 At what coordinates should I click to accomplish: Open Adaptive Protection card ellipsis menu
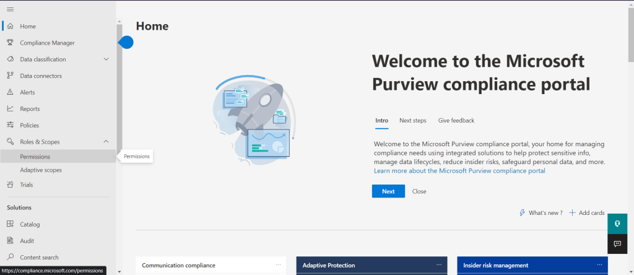point(439,264)
